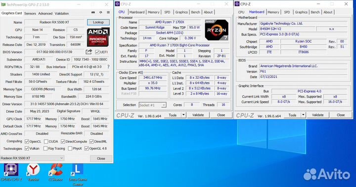This screenshot has height=187, width=356.
Task: Click the BIOS date 07/13/2021
Action: coord(303,76)
